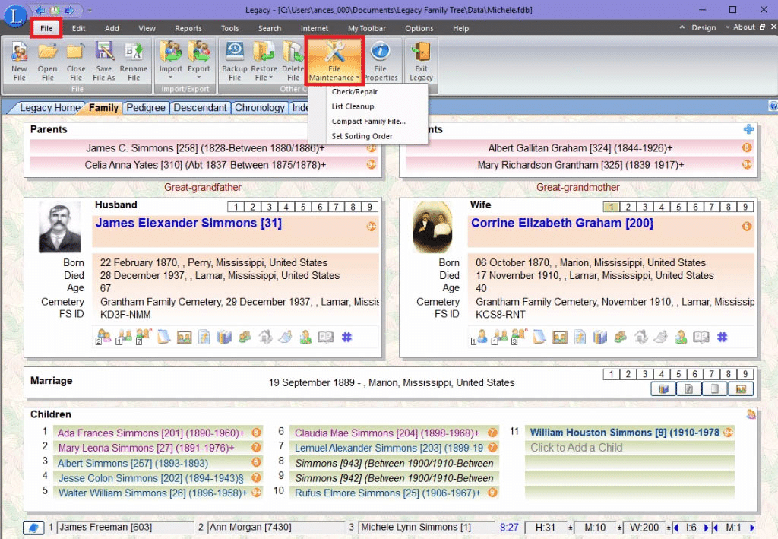This screenshot has width=778, height=539.
Task: Open the Reports menu
Action: [x=188, y=28]
